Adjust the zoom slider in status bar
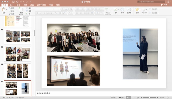This screenshot has width=172, height=99. pos(149,97)
